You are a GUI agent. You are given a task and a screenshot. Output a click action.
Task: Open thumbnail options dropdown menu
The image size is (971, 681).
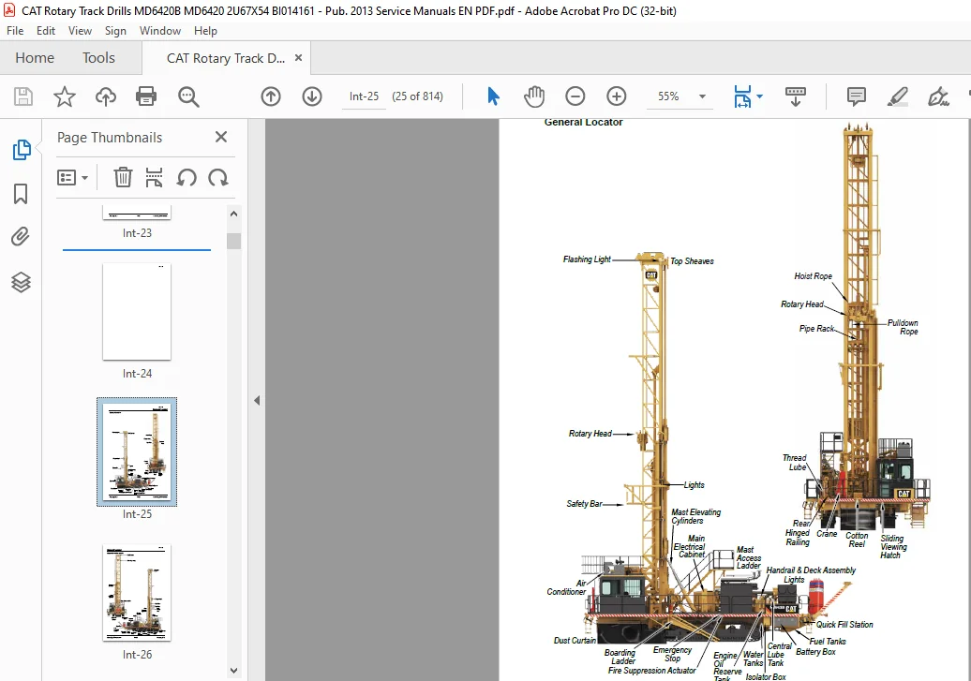click(72, 178)
